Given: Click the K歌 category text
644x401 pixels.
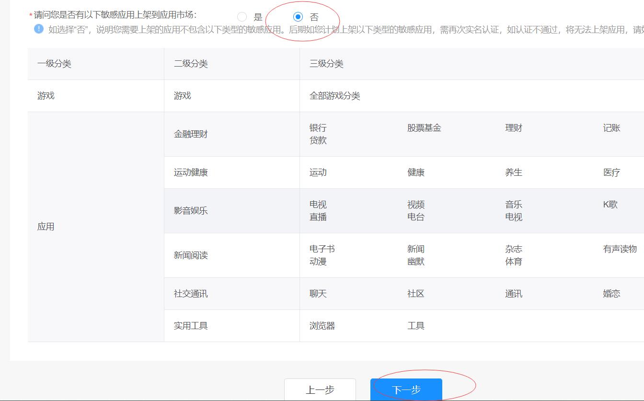Looking at the screenshot, I should pyautogui.click(x=610, y=205).
